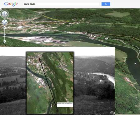140x115 pixels.
Task: Click the blue search magnifier button
Action: (106, 4)
